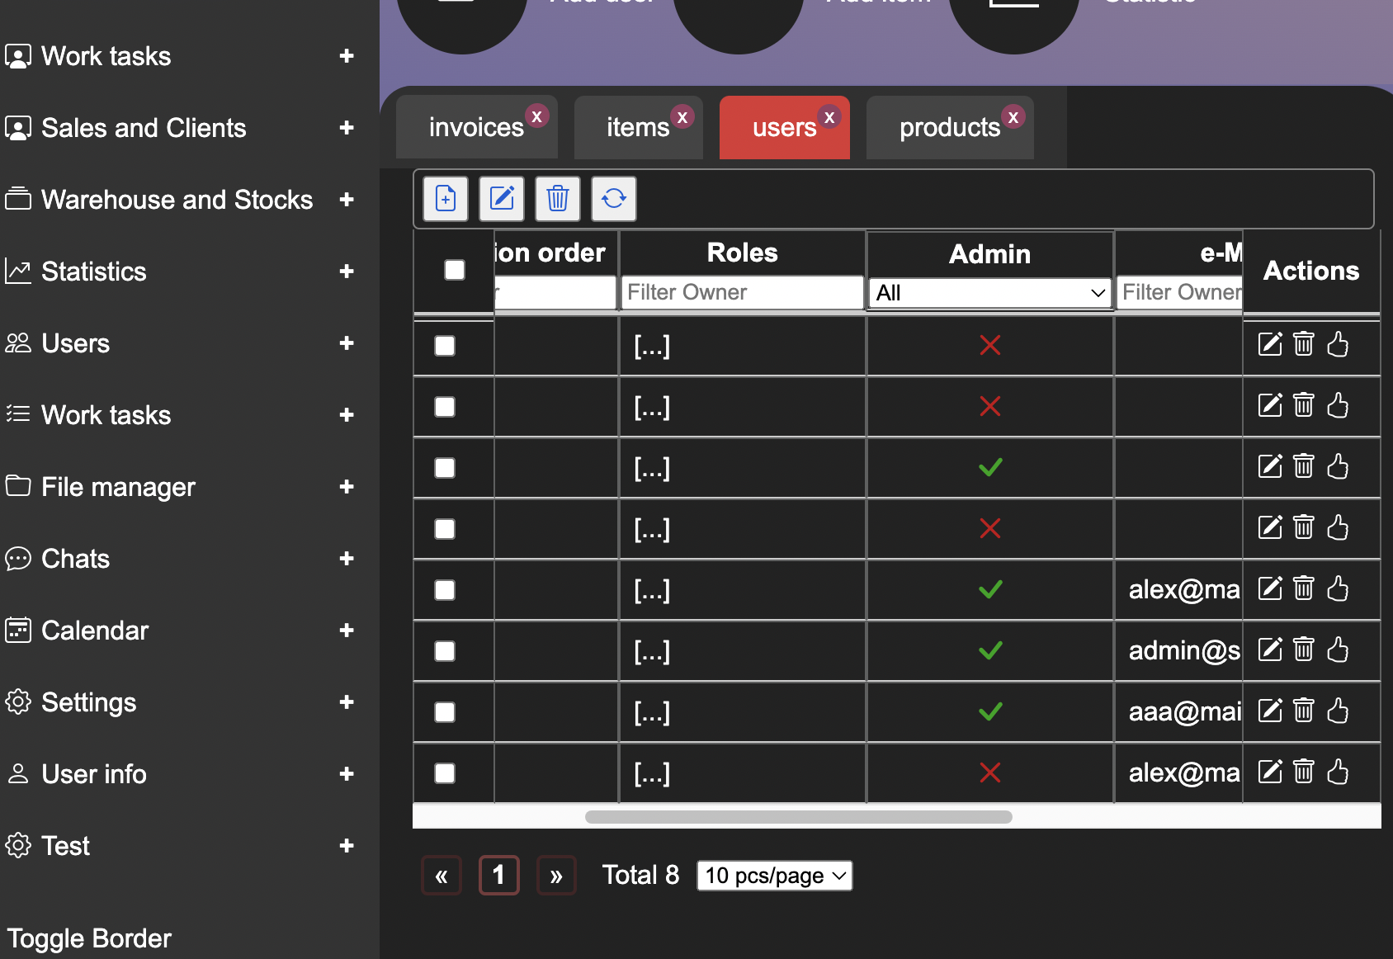This screenshot has width=1393, height=959.
Task: Expand the Test plus sign
Action: coord(347,846)
